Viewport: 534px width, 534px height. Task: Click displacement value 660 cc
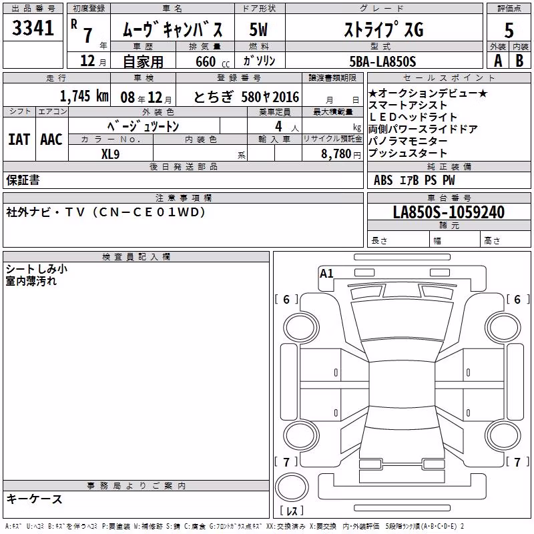point(212,62)
